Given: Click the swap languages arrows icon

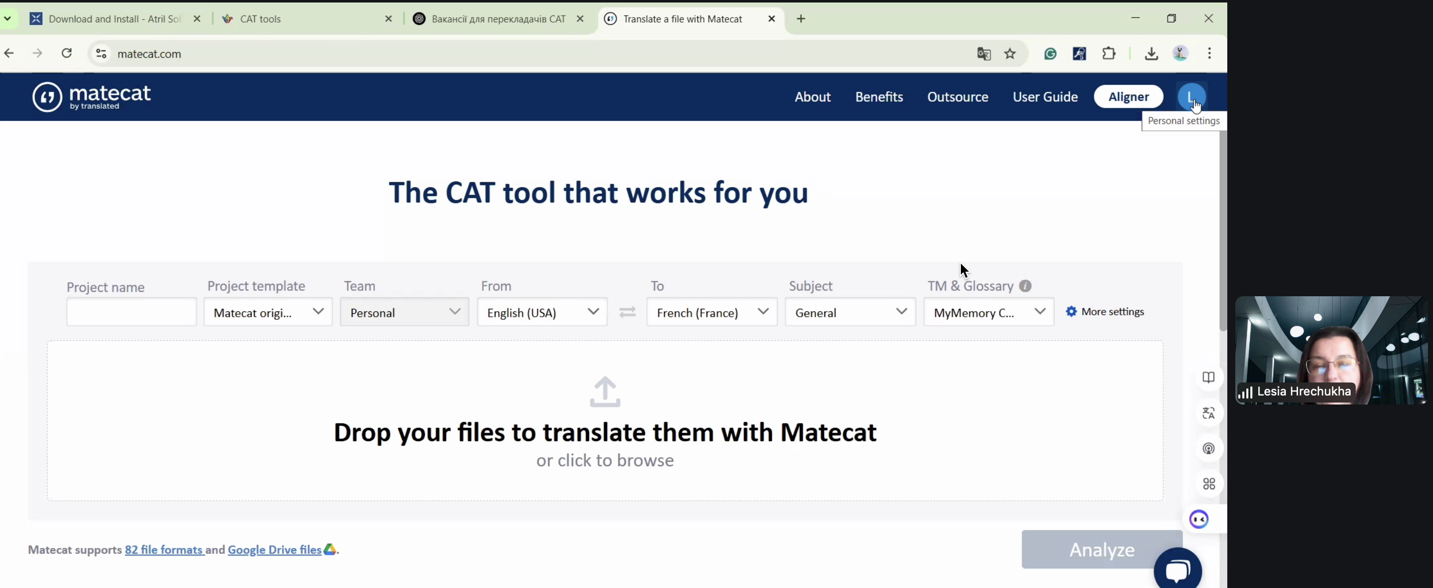Looking at the screenshot, I should (x=627, y=312).
